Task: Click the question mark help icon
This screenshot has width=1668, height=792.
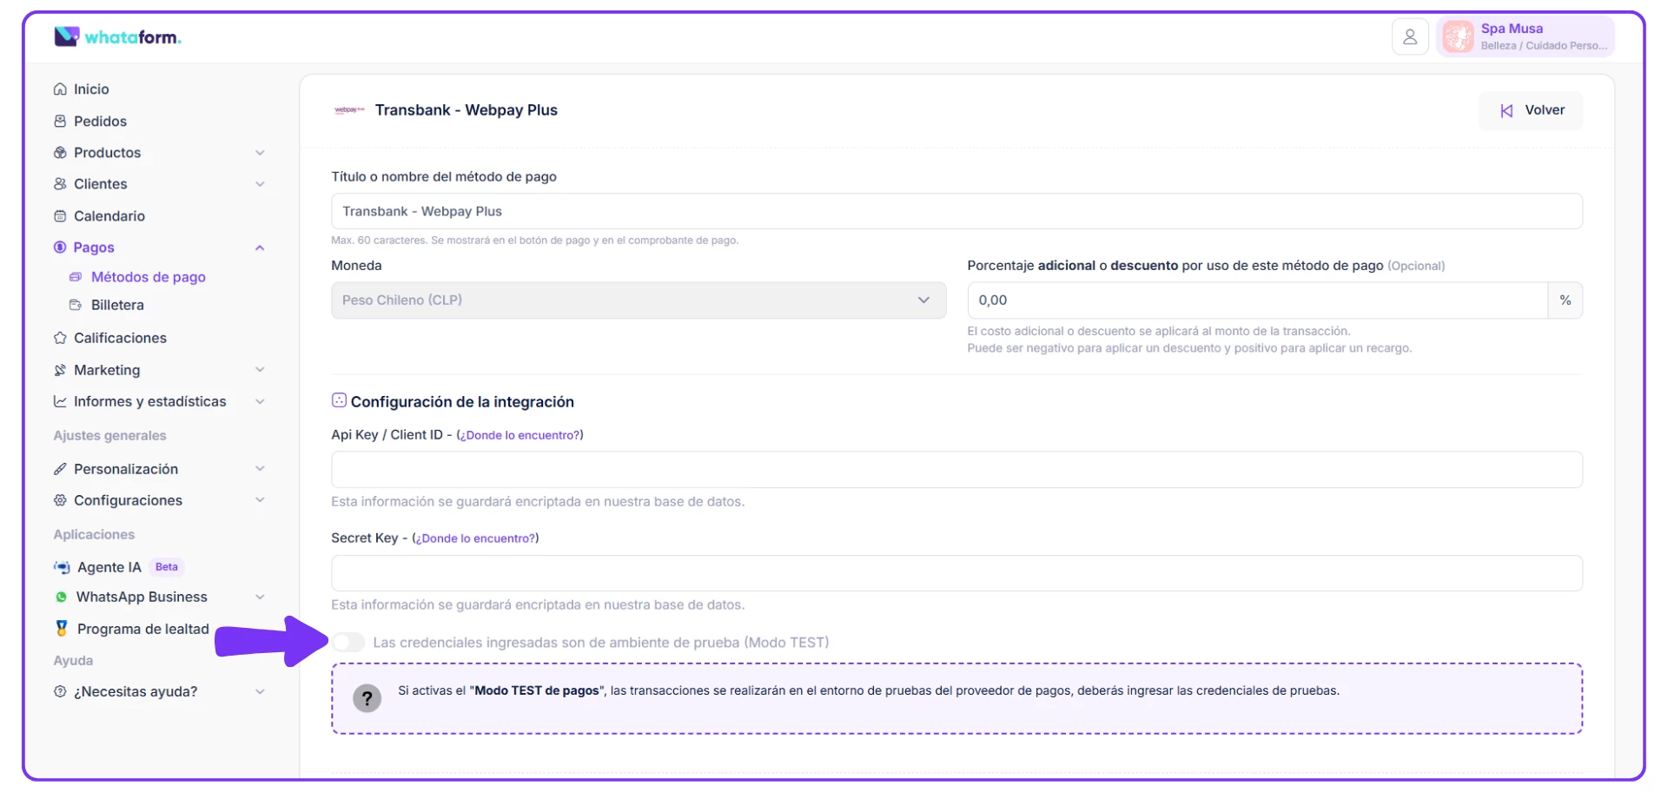Action: click(x=367, y=698)
